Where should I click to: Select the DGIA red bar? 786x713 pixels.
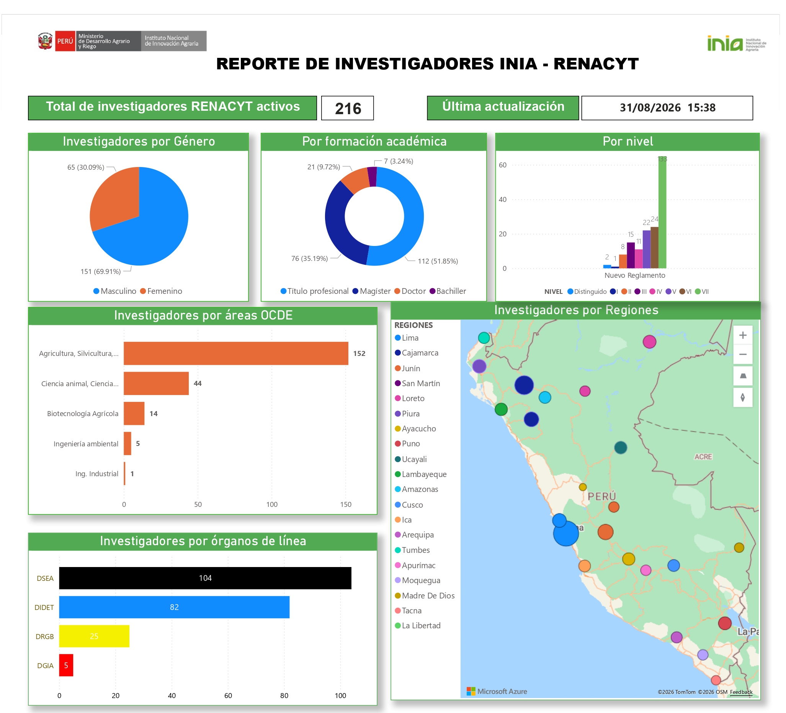click(66, 665)
